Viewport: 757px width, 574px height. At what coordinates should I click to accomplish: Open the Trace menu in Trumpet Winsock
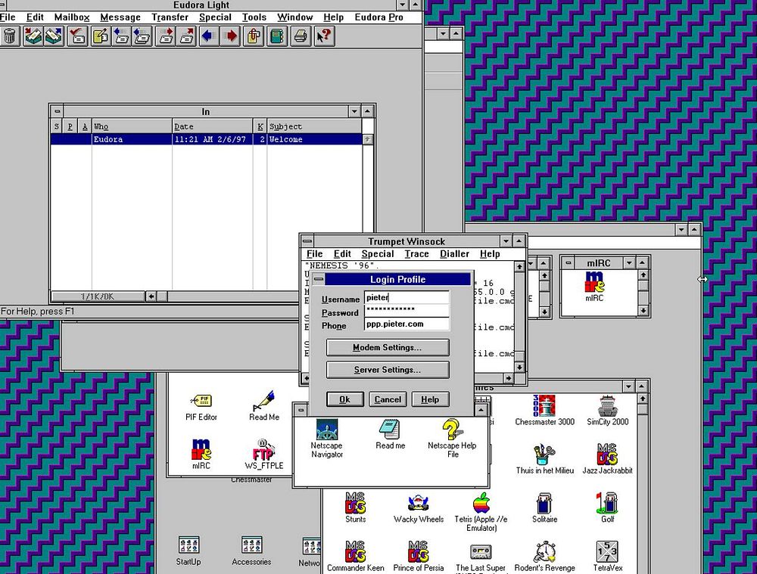pyautogui.click(x=416, y=254)
